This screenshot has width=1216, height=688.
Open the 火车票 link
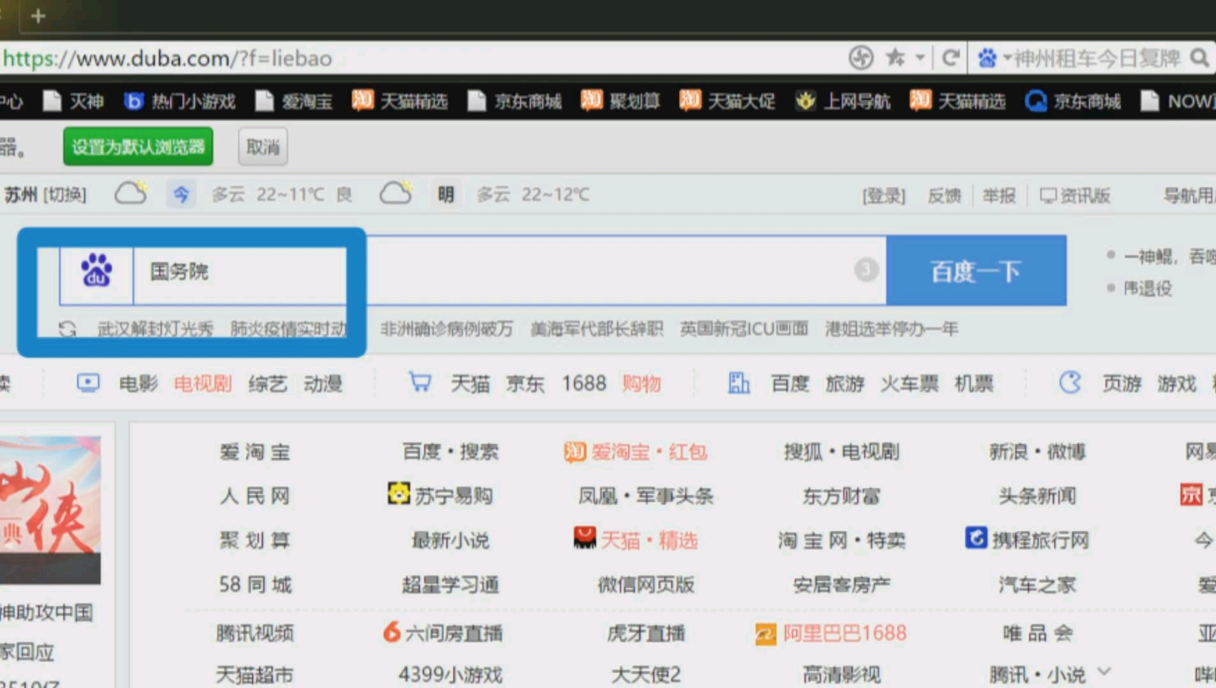click(909, 384)
